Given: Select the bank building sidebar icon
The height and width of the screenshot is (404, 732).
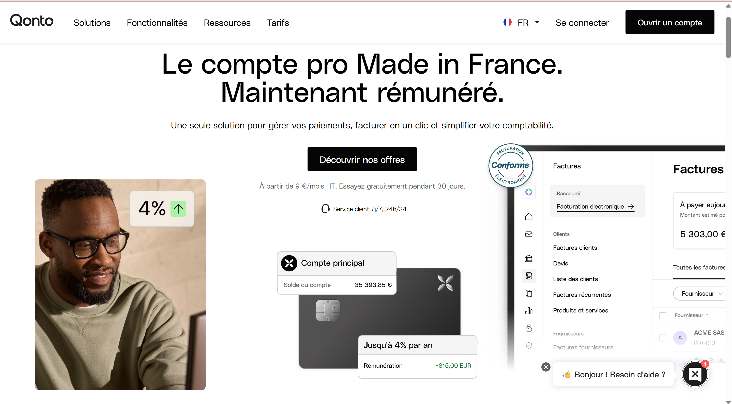Looking at the screenshot, I should pyautogui.click(x=529, y=258).
